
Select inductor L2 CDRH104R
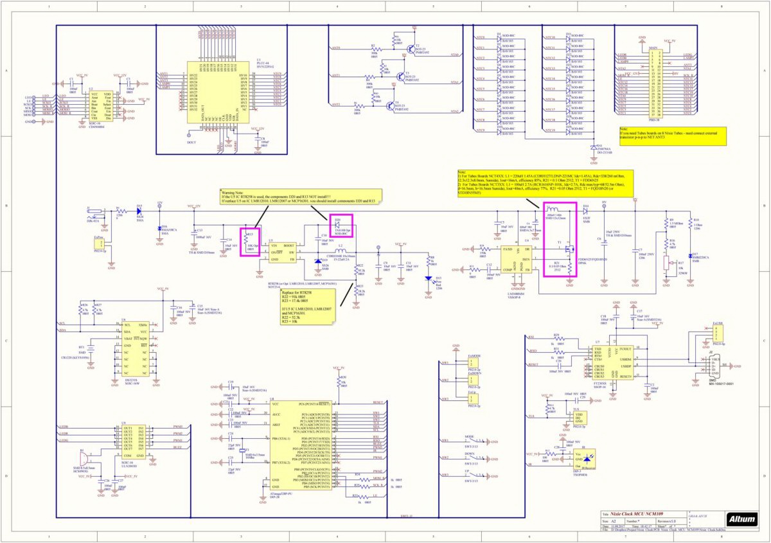point(341,251)
